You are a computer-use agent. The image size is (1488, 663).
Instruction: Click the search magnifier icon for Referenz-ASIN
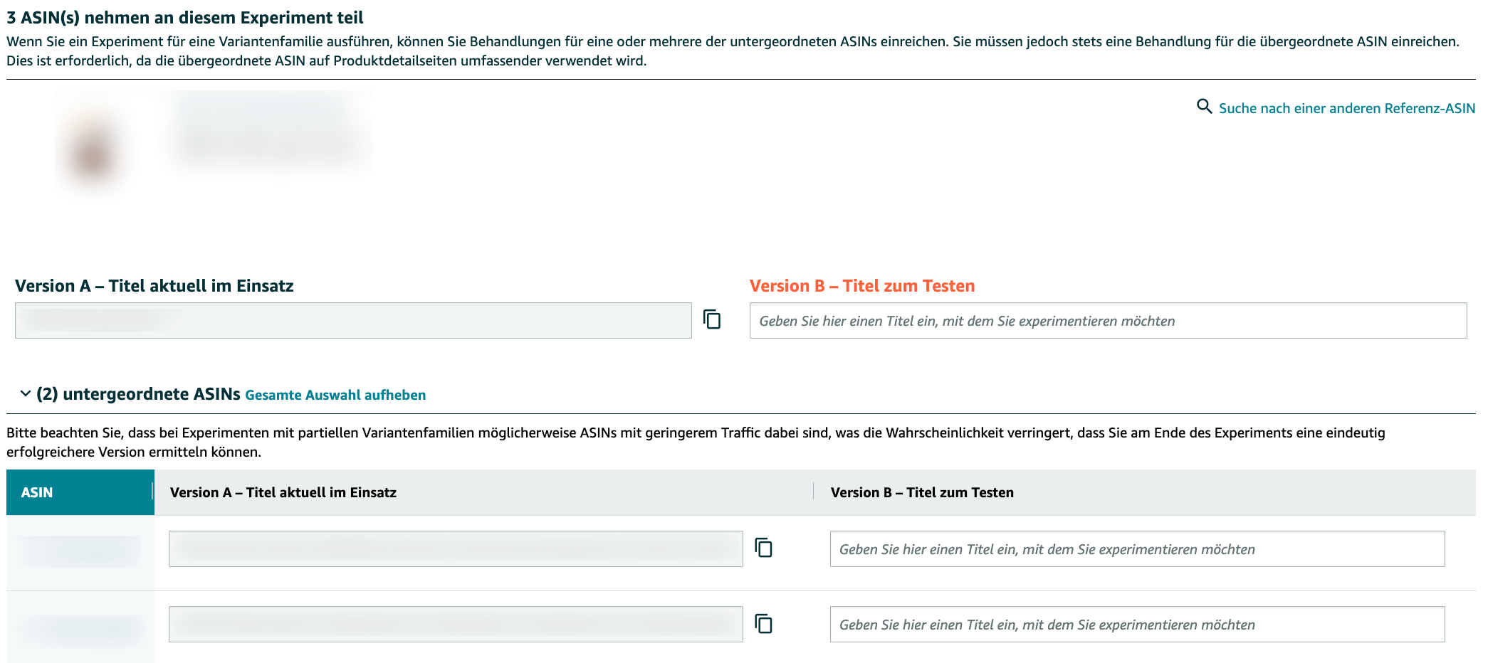pyautogui.click(x=1204, y=107)
